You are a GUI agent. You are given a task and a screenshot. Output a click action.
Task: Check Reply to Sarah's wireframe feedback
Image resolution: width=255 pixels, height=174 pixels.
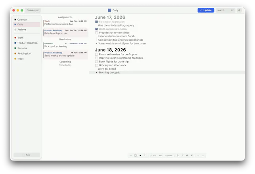point(96,58)
